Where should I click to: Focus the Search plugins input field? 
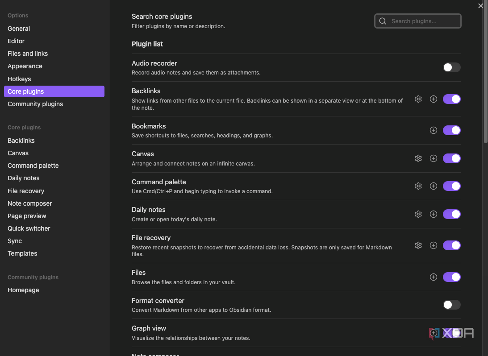[417, 21]
